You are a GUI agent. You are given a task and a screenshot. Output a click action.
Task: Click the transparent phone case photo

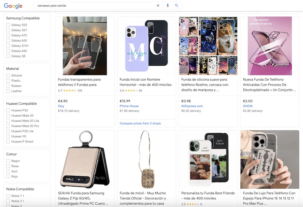(85, 46)
